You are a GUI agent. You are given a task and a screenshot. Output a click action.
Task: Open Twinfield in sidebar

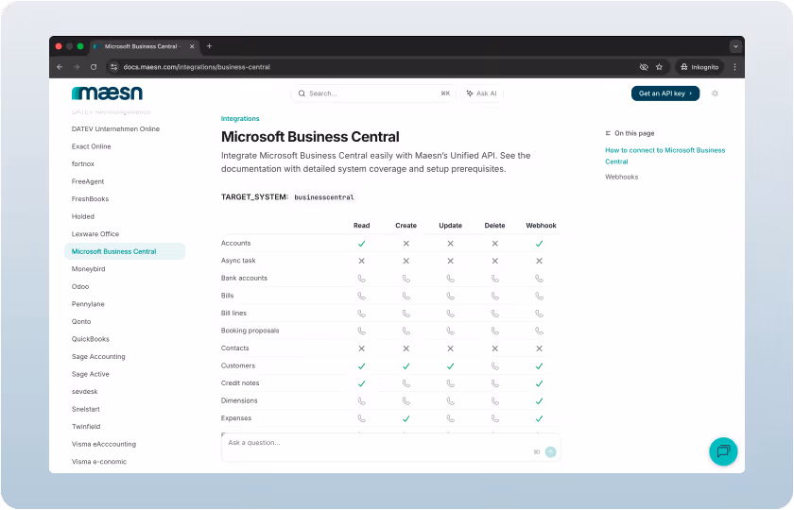pyautogui.click(x=86, y=427)
